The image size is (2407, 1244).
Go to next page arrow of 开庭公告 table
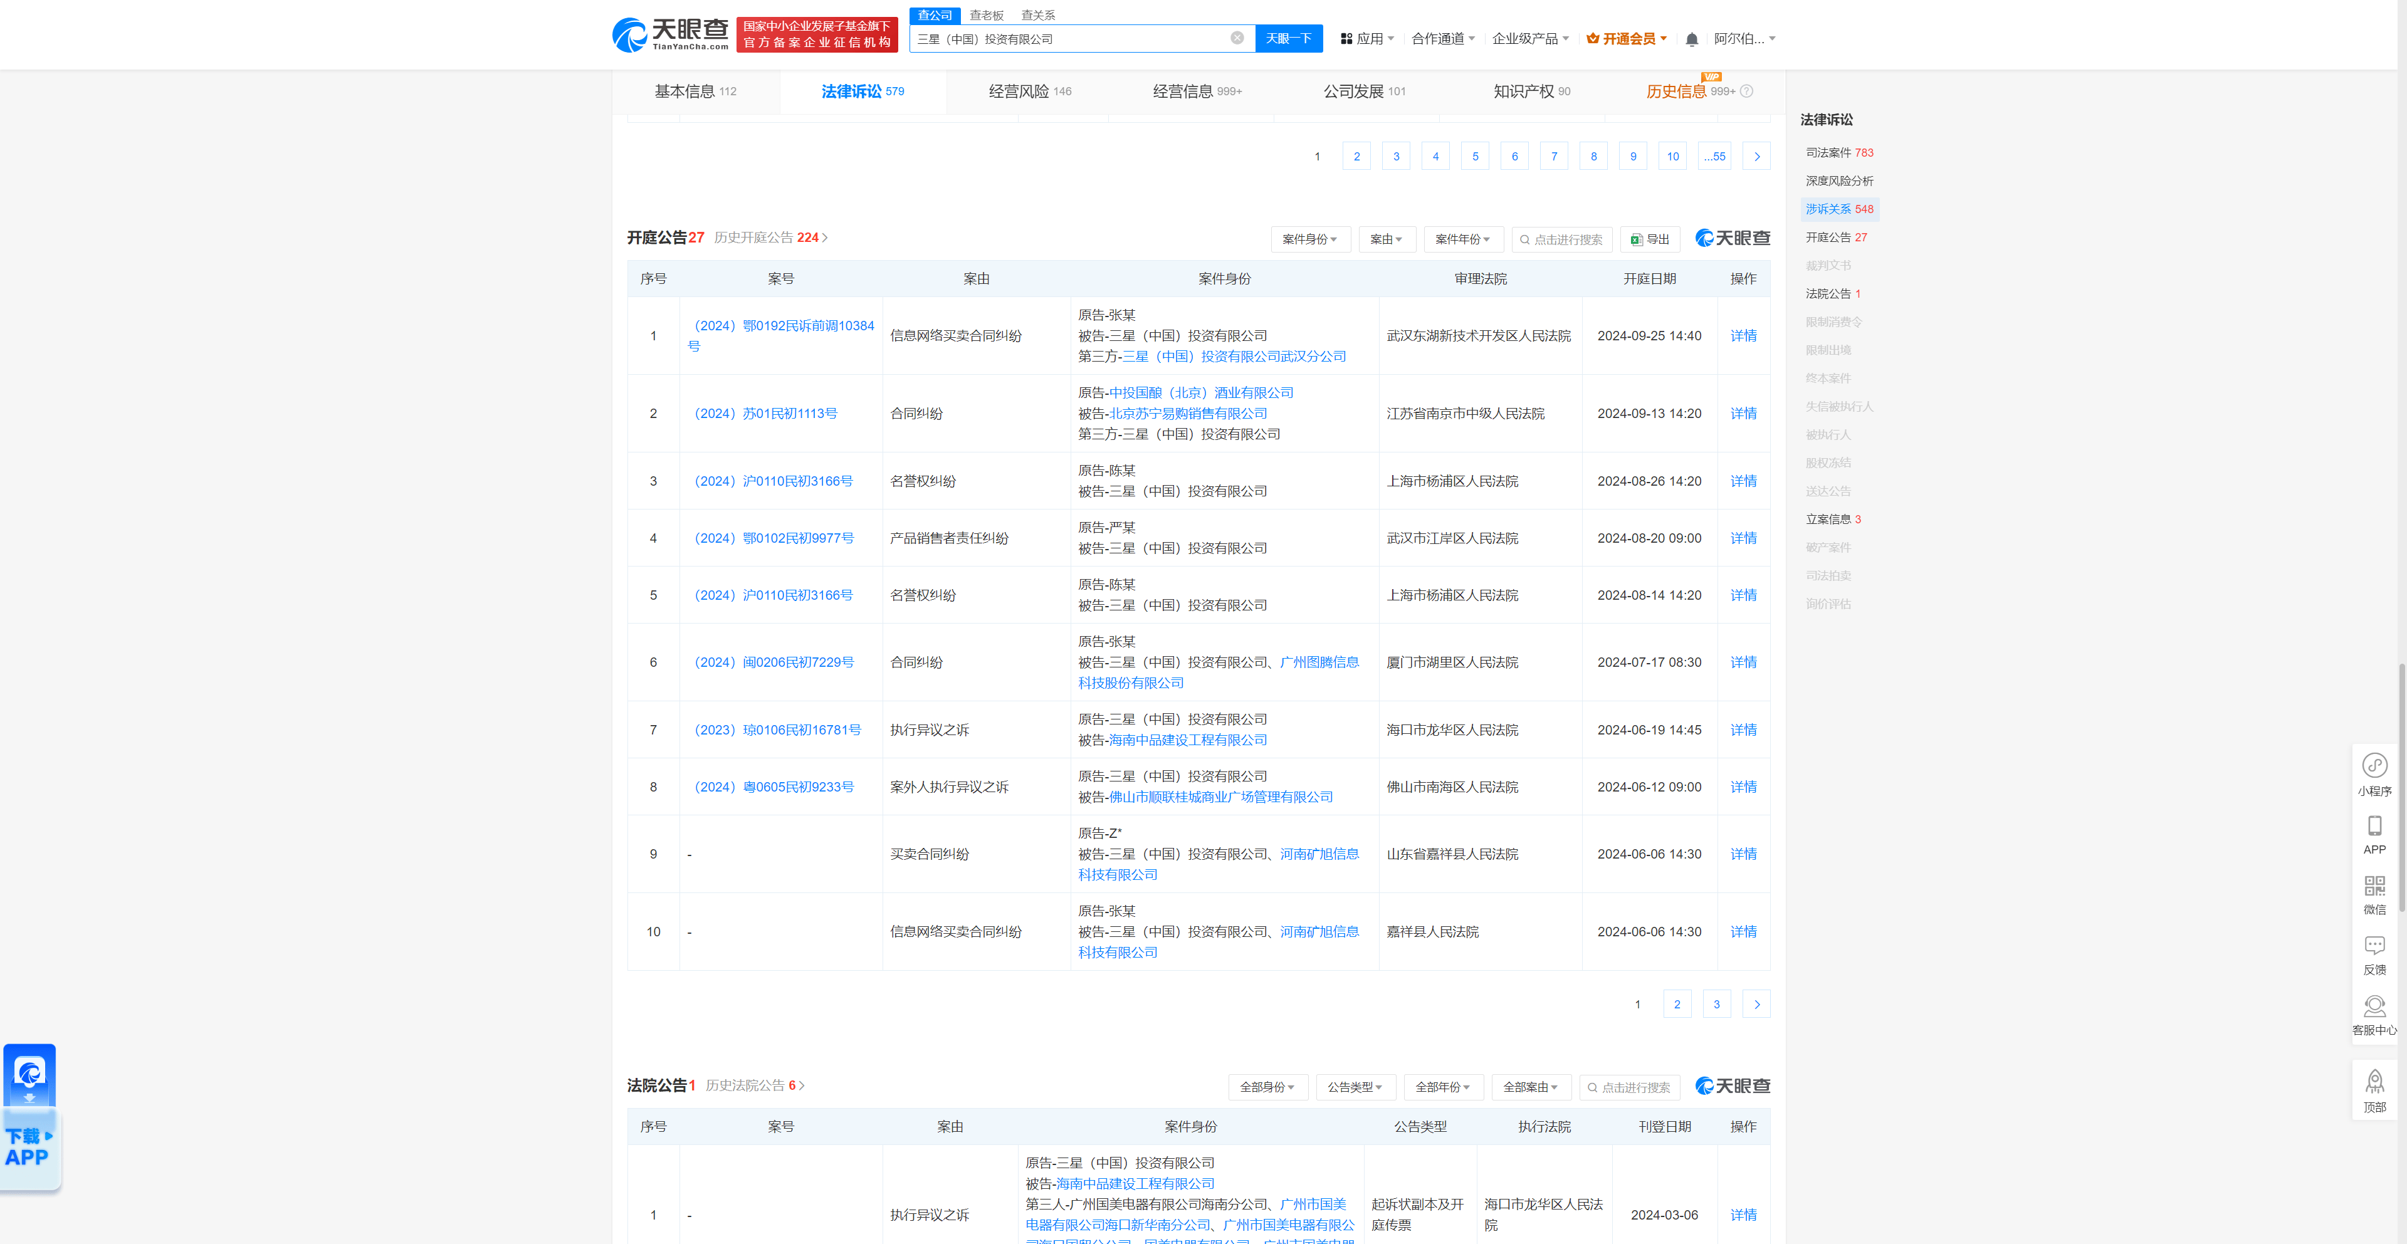coord(1756,1004)
